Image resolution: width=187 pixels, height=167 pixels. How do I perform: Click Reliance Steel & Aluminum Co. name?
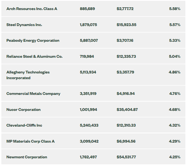pyautogui.click(x=34, y=56)
